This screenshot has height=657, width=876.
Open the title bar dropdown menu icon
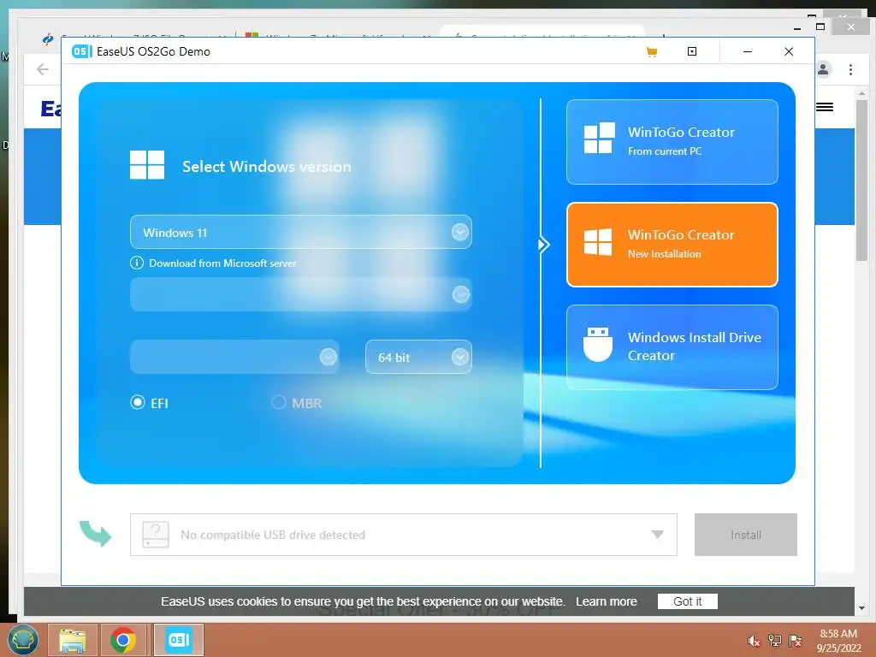(x=691, y=51)
